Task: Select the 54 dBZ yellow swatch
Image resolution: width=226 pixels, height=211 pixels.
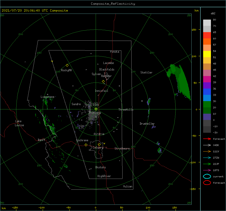Action: (x=207, y=54)
